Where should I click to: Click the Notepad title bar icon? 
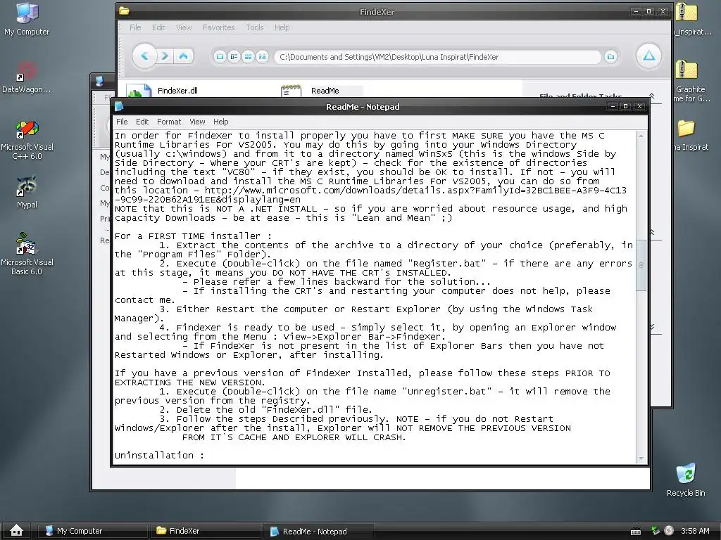pos(118,107)
